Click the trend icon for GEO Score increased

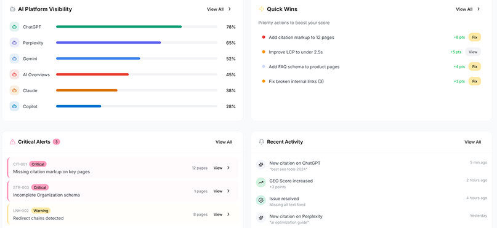coord(261,183)
